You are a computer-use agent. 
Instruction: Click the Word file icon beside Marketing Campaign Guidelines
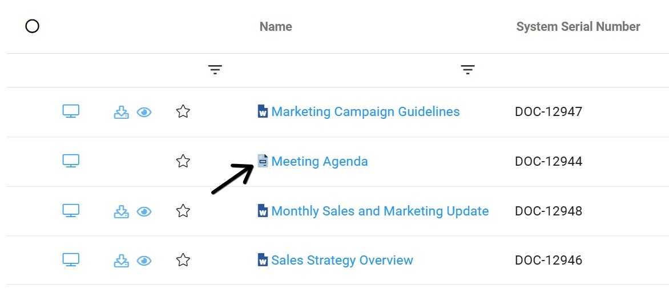pos(263,111)
